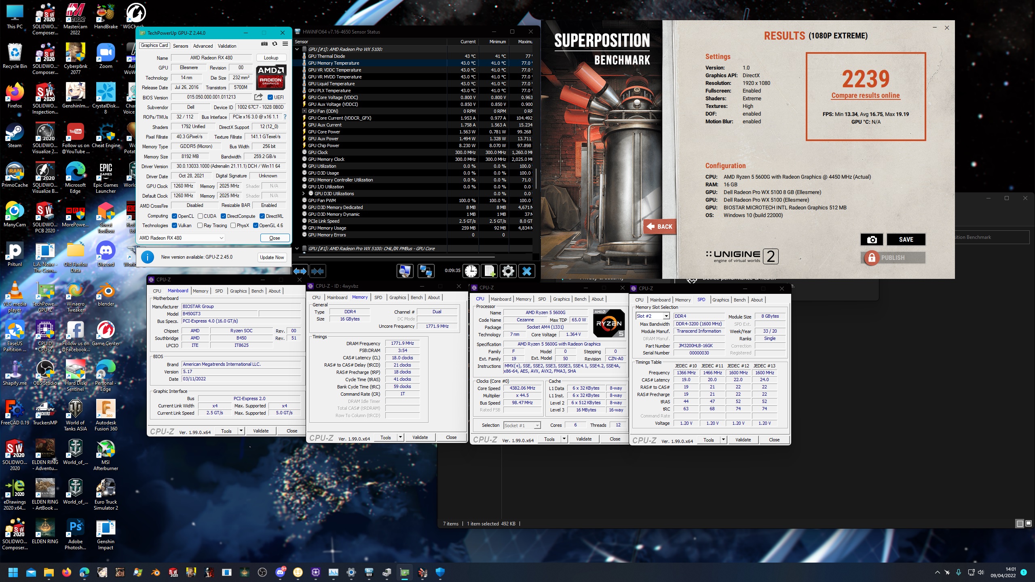Click the HWiNFO horizontal scrollbar

click(x=396, y=257)
